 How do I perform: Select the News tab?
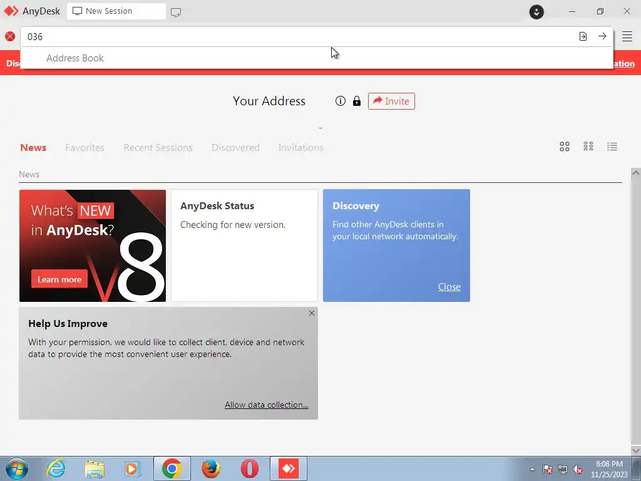coord(33,148)
